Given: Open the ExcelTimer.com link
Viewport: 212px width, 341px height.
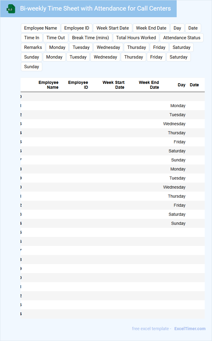Looking at the screenshot, I should click(190, 329).
